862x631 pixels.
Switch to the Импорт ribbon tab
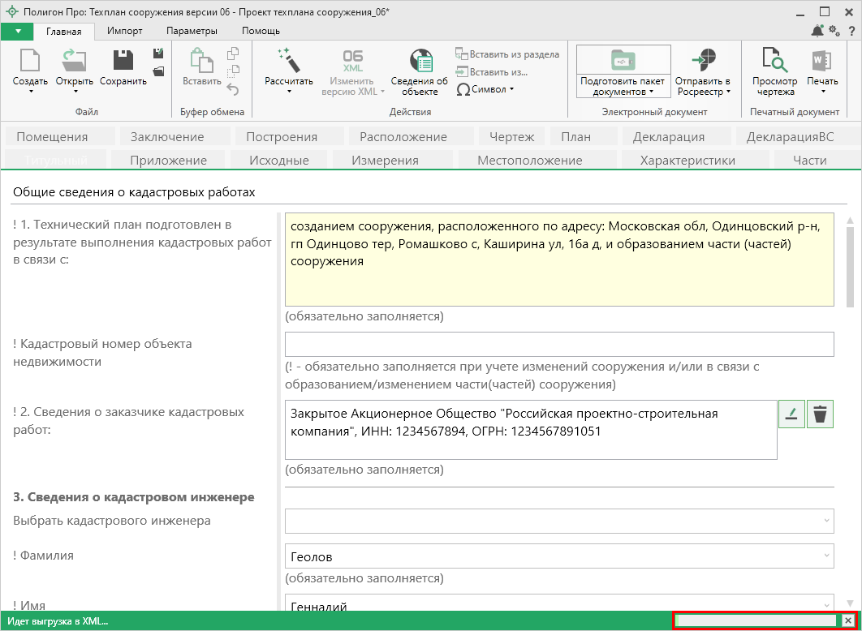pos(124,31)
